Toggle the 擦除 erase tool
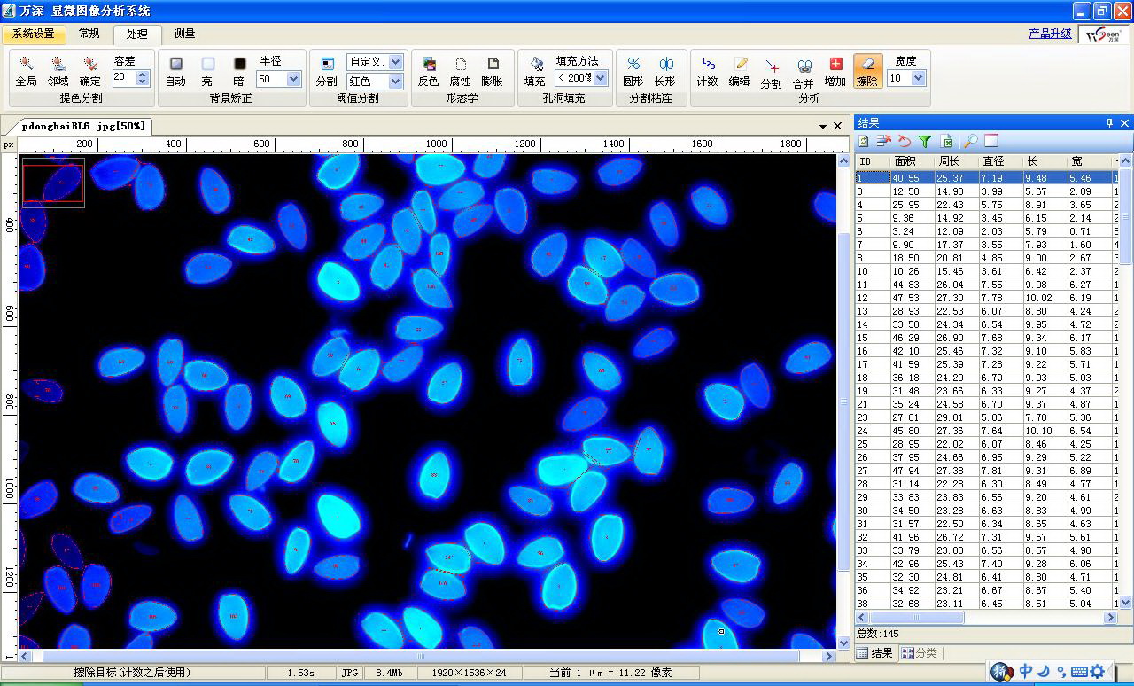Viewport: 1134px width, 686px height. pyautogui.click(x=866, y=71)
